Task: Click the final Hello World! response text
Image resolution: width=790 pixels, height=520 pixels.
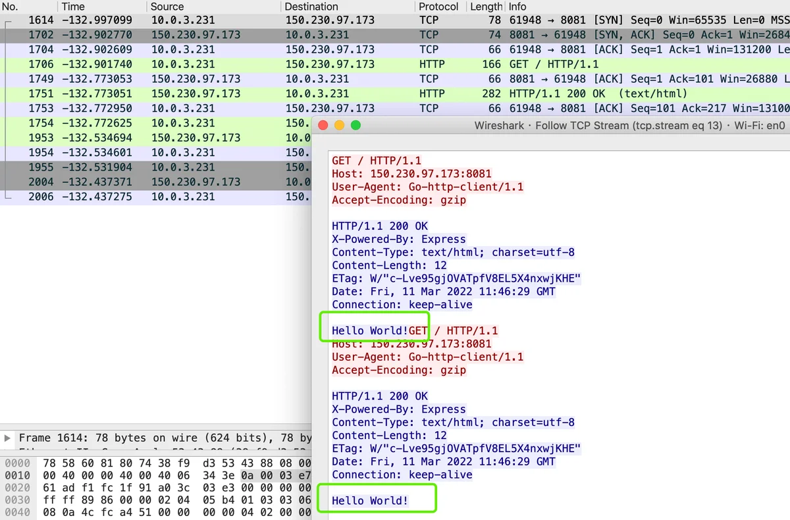Action: (x=370, y=501)
